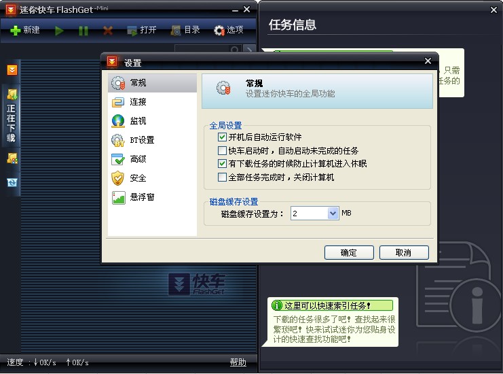Delete task with orange X icon
Viewport: 503px width, 374px height.
click(x=108, y=31)
